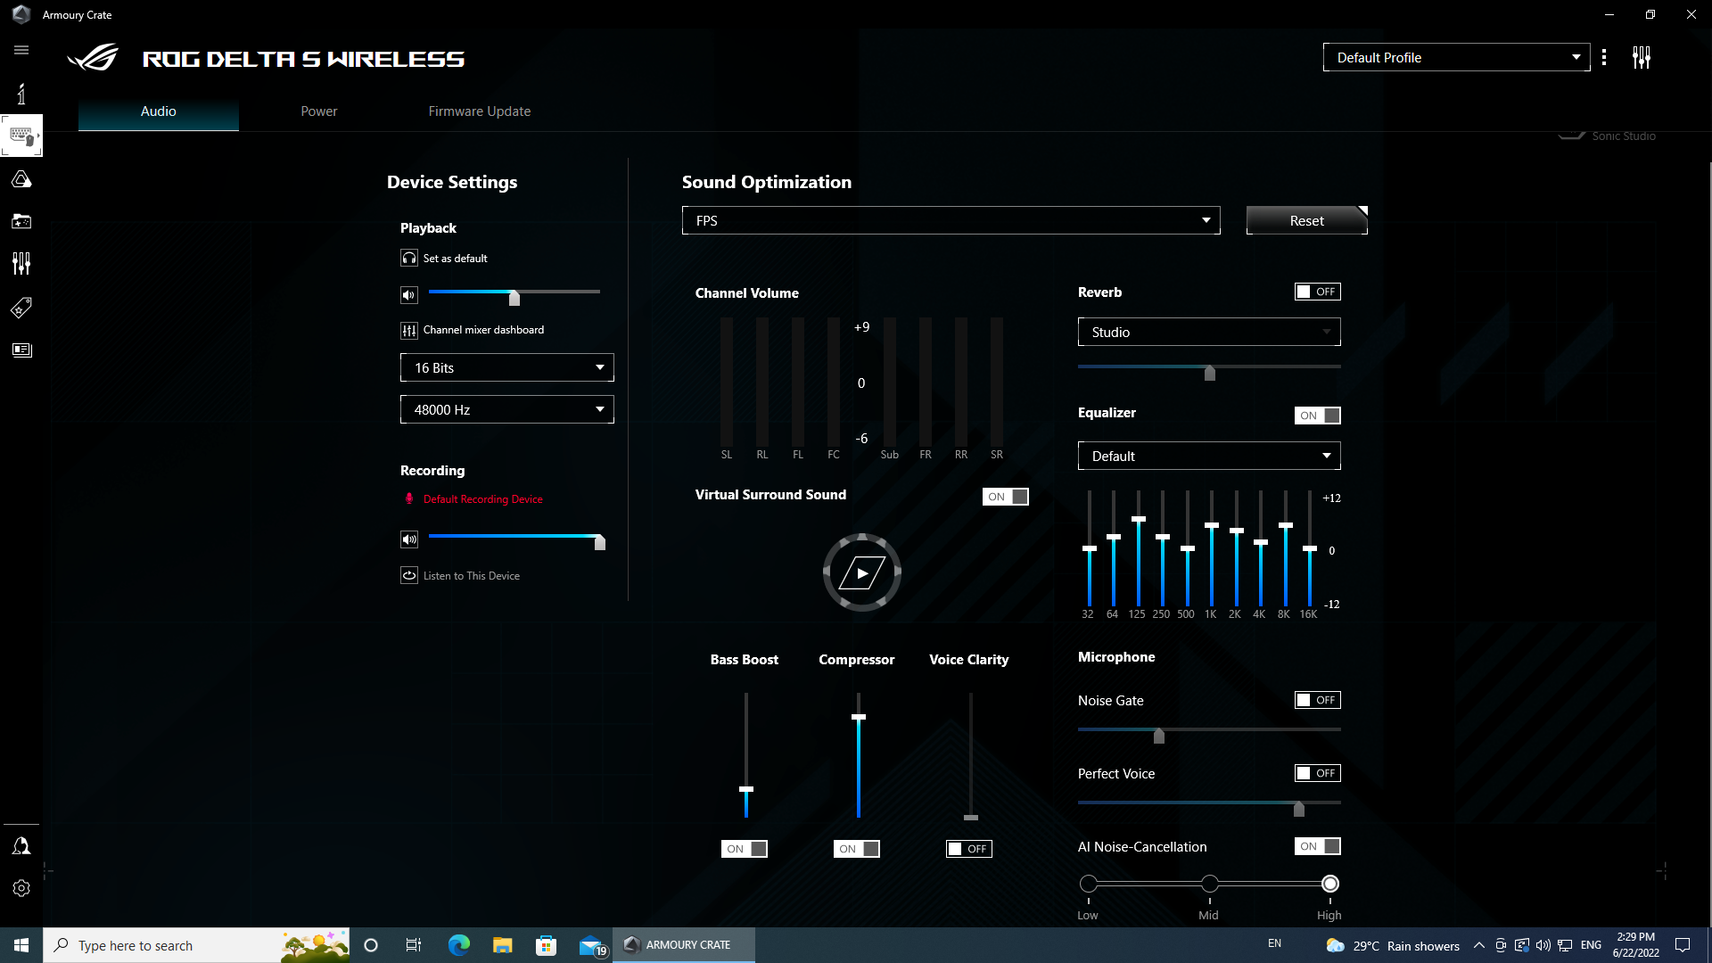Mute recording volume speaker icon

coord(409,539)
